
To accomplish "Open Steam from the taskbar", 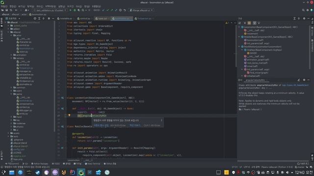I will (38, 173).
